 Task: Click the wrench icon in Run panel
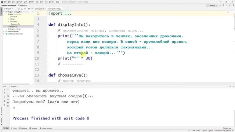pyautogui.click(x=4, y=93)
